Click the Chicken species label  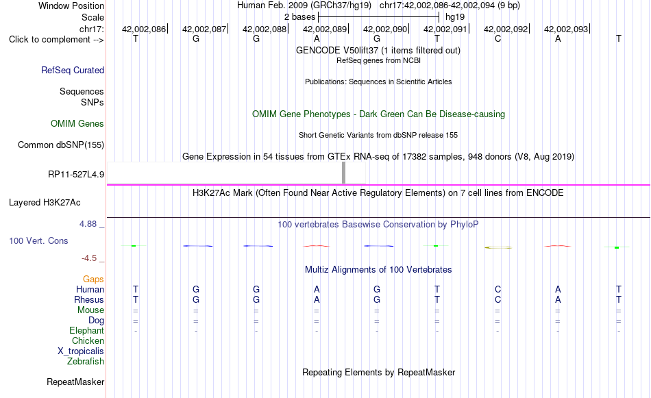(x=88, y=340)
